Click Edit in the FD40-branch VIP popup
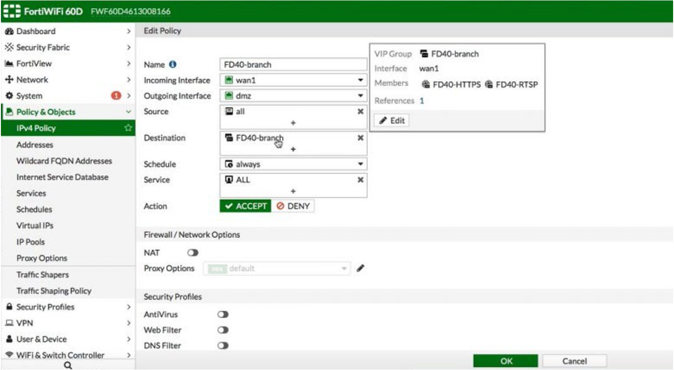The image size is (674, 370). [392, 120]
